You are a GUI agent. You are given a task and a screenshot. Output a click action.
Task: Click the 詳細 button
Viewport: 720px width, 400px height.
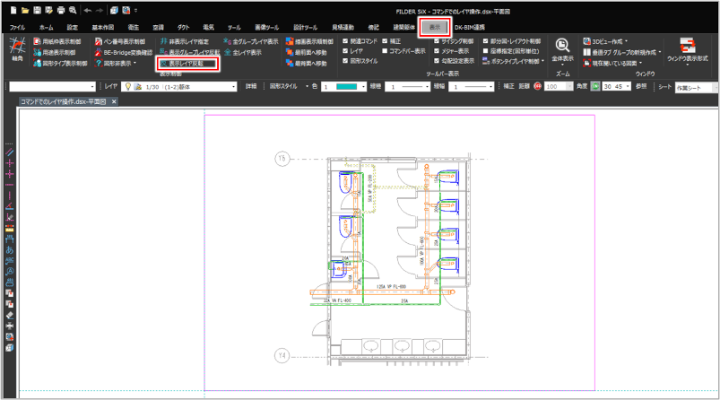(x=251, y=86)
